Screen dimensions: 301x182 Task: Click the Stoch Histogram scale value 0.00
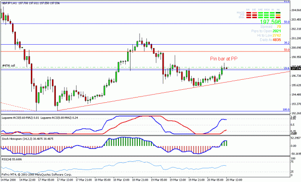click(294, 146)
